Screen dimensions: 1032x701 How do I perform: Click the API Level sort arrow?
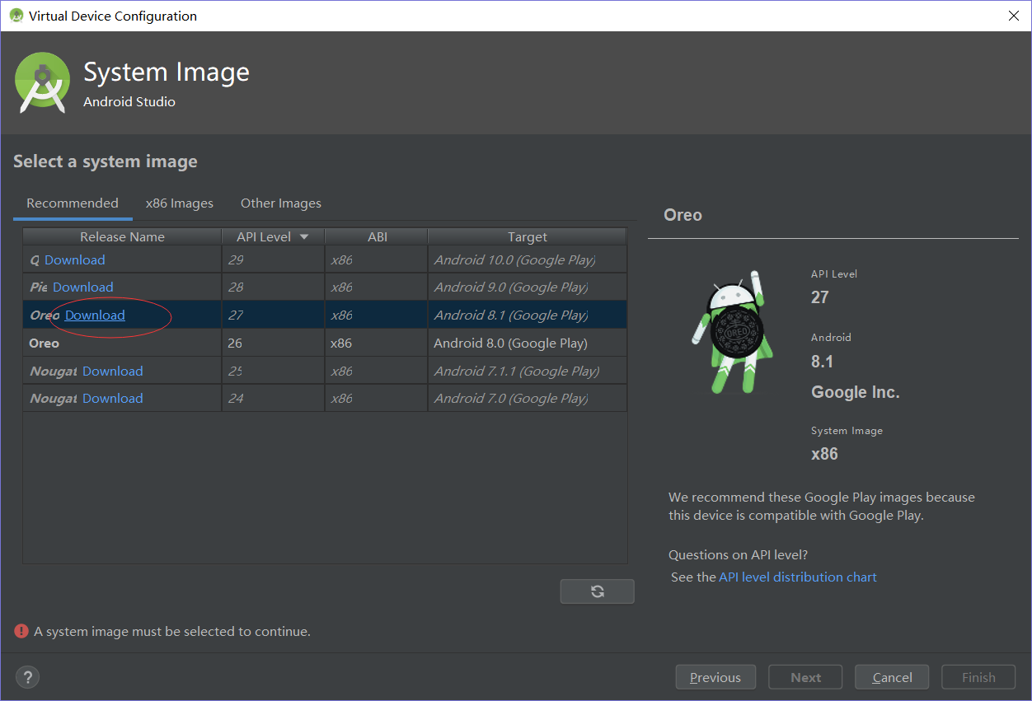(x=304, y=237)
